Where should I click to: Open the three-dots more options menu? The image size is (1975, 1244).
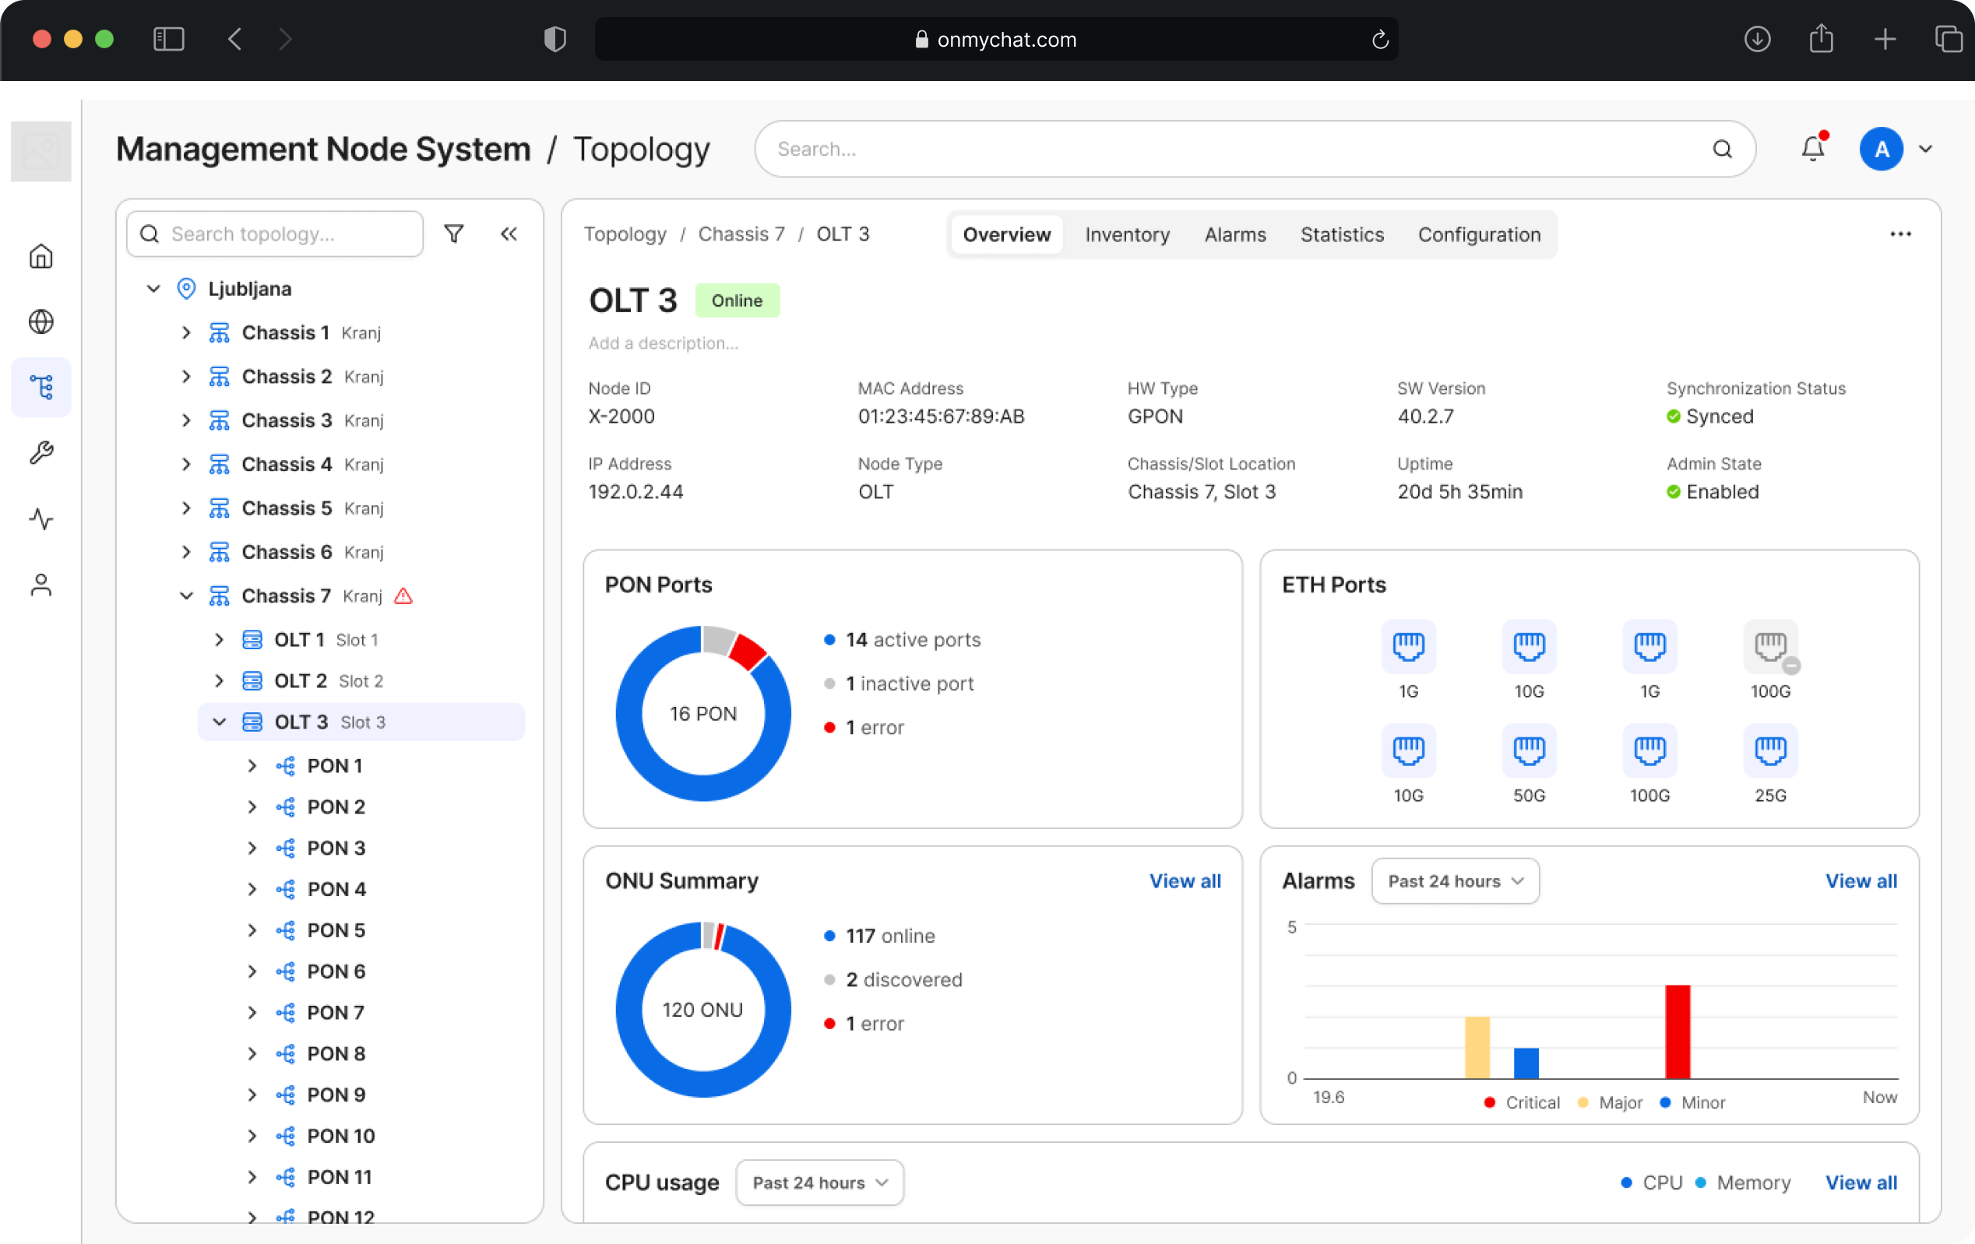point(1900,234)
